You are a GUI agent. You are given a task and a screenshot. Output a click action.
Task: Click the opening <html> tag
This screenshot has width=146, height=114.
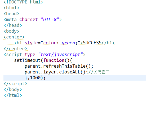(x=11, y=8)
